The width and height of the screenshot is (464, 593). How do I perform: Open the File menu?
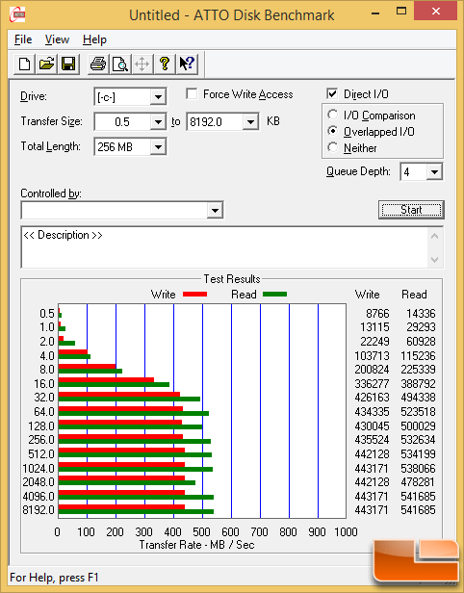pos(23,39)
